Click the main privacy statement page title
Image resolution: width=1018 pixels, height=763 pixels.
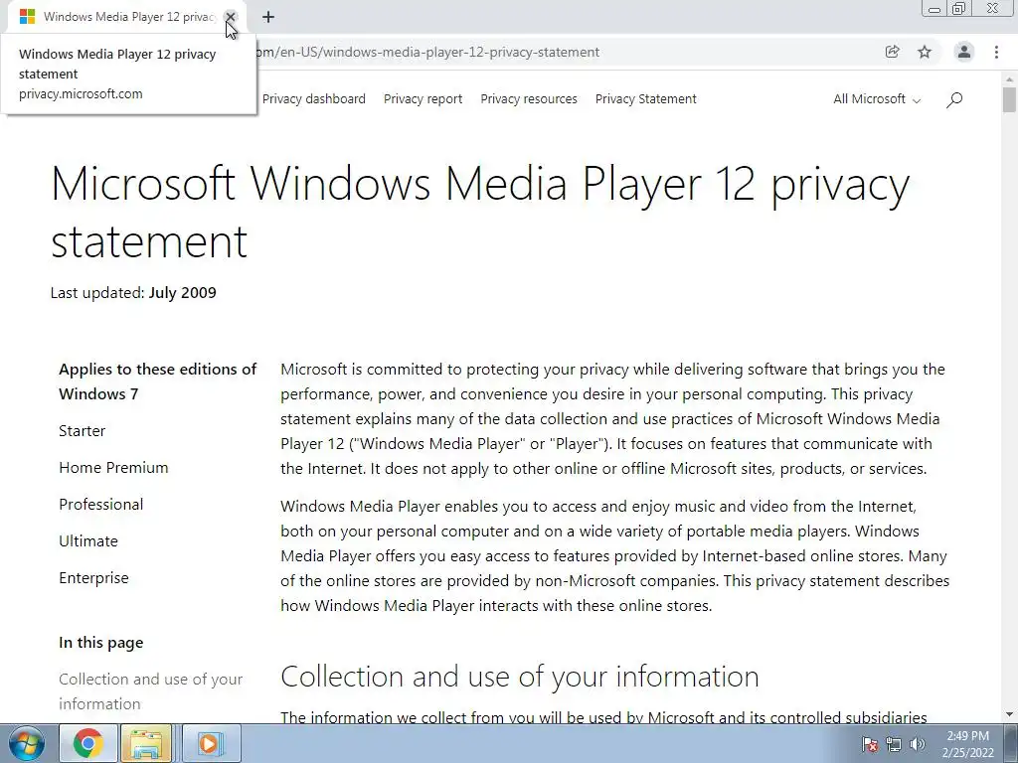point(480,212)
